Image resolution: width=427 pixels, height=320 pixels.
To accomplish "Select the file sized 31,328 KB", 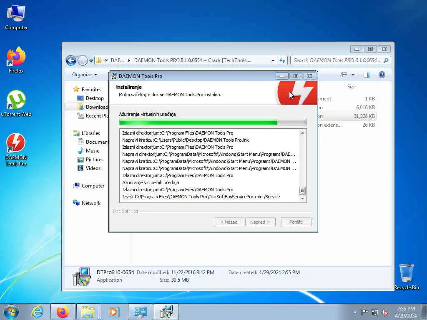I will pos(364,116).
